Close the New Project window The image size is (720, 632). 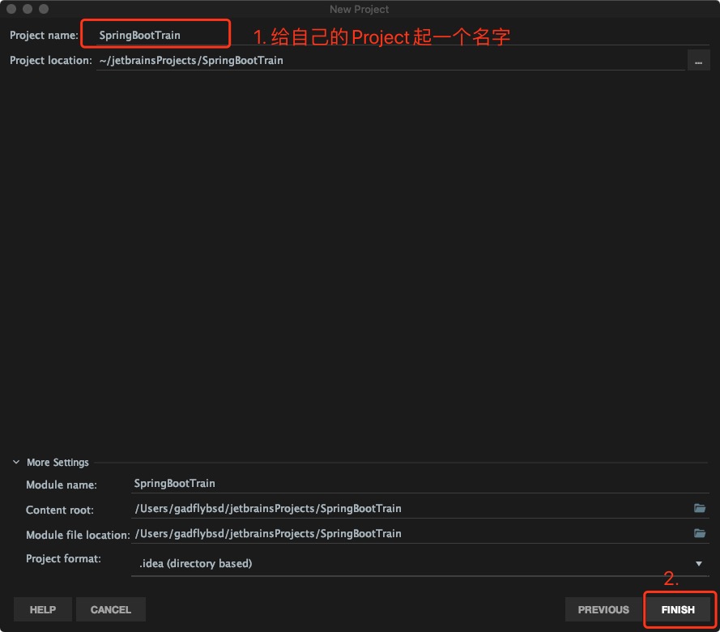[11, 9]
